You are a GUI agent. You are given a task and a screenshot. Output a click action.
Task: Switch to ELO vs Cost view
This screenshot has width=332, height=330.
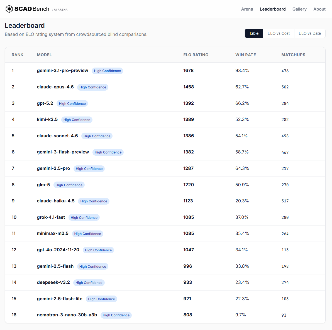coord(279,33)
